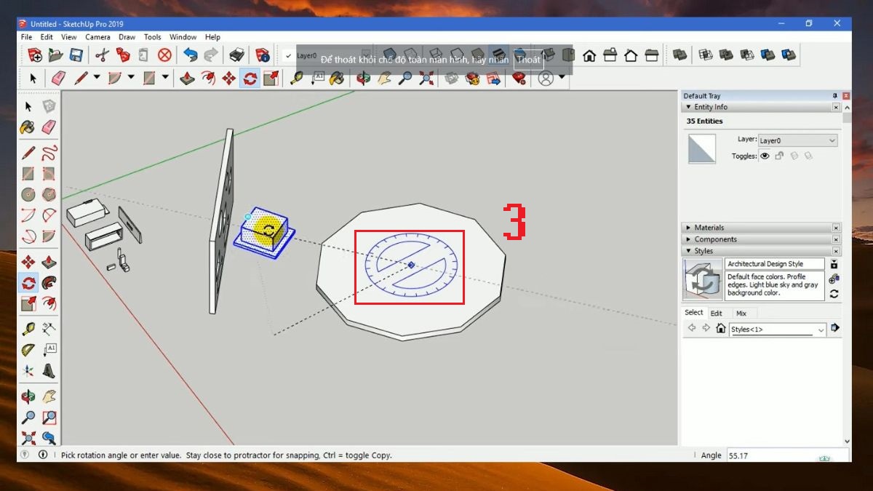Screen dimensions: 873x491
Task: Open the Draw menu
Action: point(127,37)
